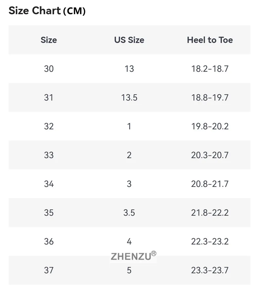Select size 33 row label
This screenshot has width=259, height=285.
(x=49, y=155)
